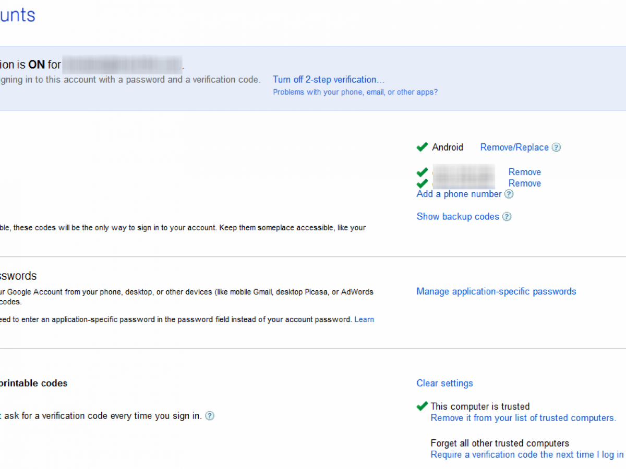Viewport: 626px width, 469px height.
Task: Click green checkmark next to 'This computer is trusted'
Action: (422, 406)
